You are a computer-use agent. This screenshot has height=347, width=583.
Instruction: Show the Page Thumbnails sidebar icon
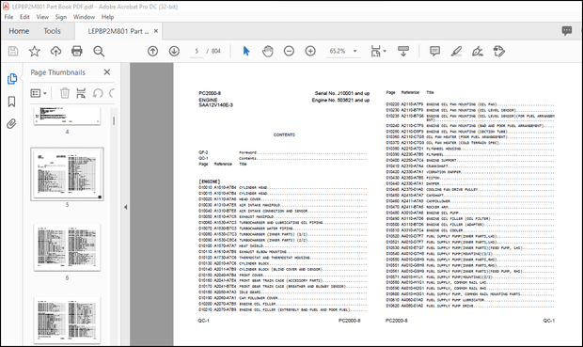tap(12, 79)
